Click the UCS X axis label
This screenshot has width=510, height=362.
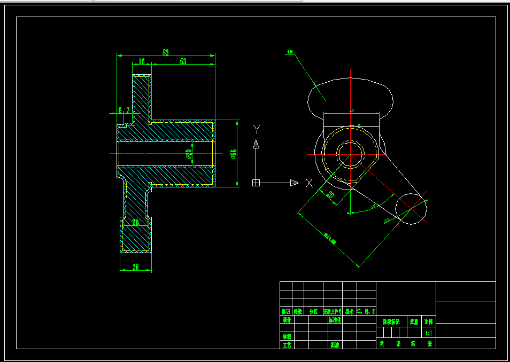309,183
